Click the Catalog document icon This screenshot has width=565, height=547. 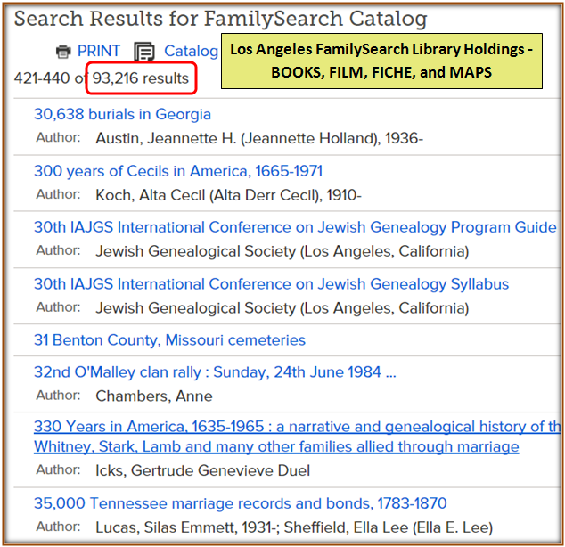pos(143,53)
